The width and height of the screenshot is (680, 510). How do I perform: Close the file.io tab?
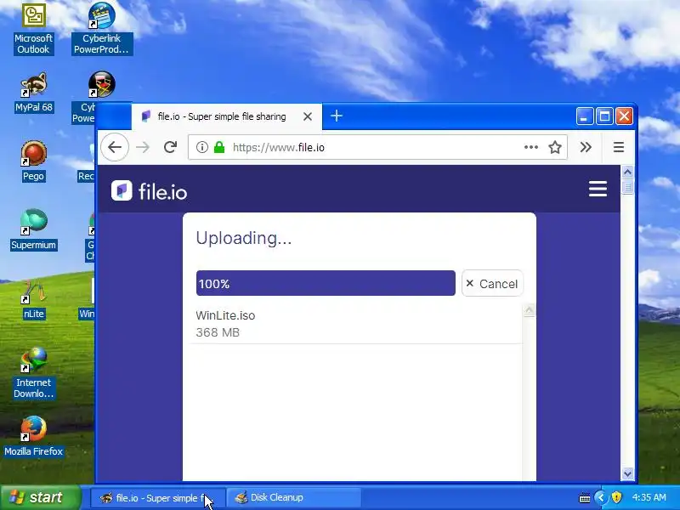(308, 116)
